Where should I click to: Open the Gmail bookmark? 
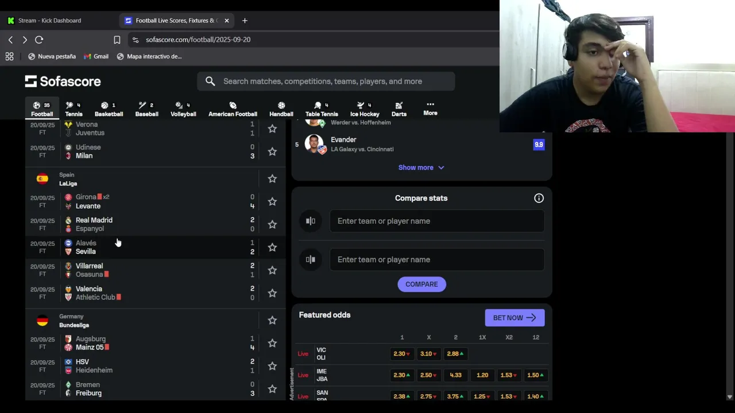pyautogui.click(x=96, y=56)
